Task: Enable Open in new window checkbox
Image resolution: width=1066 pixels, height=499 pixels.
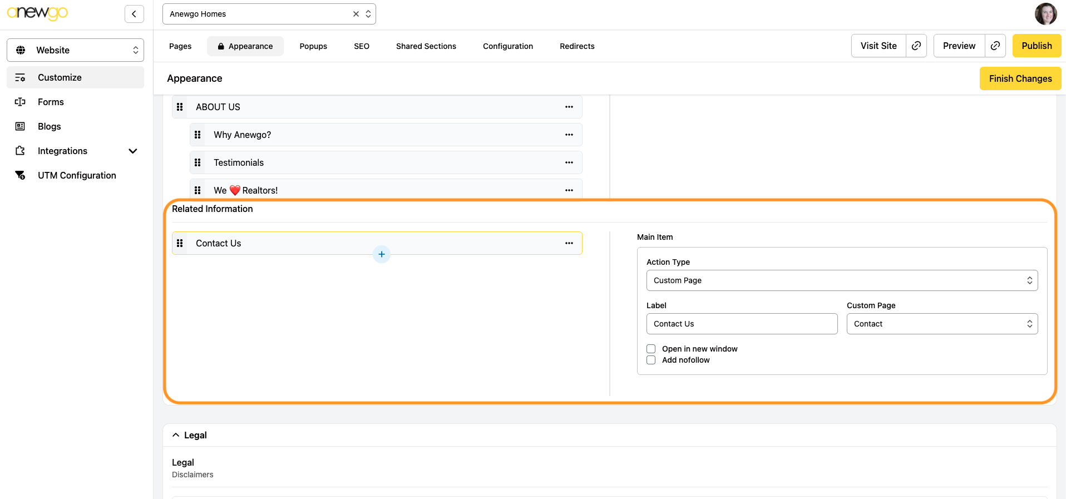Action: (x=651, y=349)
